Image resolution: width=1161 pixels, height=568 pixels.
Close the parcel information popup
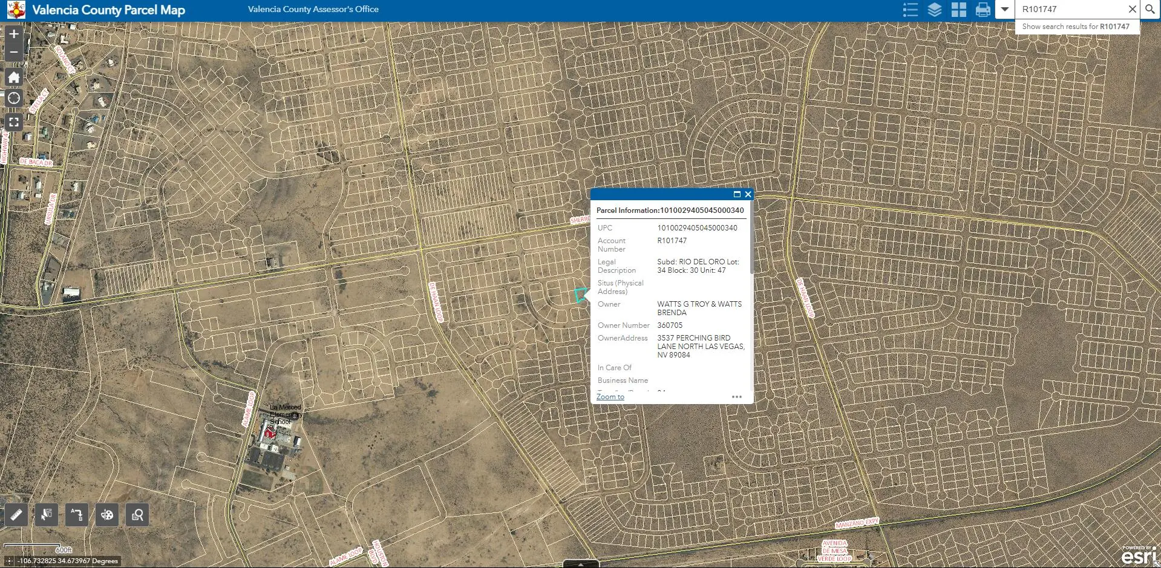point(748,194)
